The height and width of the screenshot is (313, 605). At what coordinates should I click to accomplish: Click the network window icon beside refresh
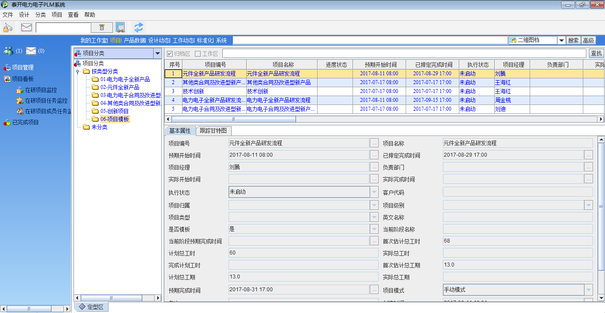click(120, 27)
